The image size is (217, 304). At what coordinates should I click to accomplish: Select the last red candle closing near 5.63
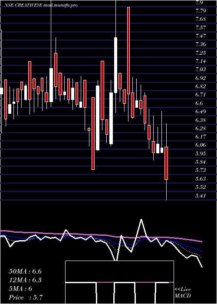click(166, 163)
